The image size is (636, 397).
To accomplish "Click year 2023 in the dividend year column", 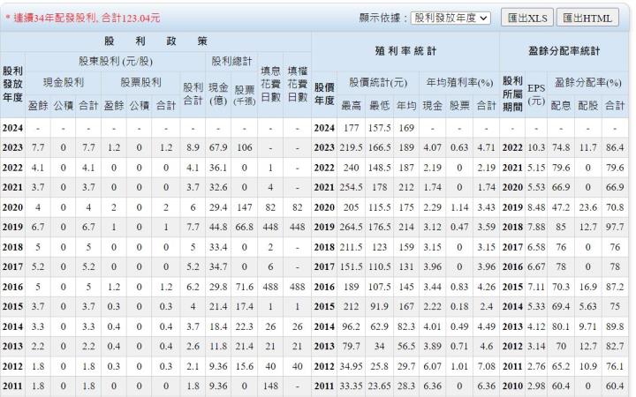I will pos(12,147).
